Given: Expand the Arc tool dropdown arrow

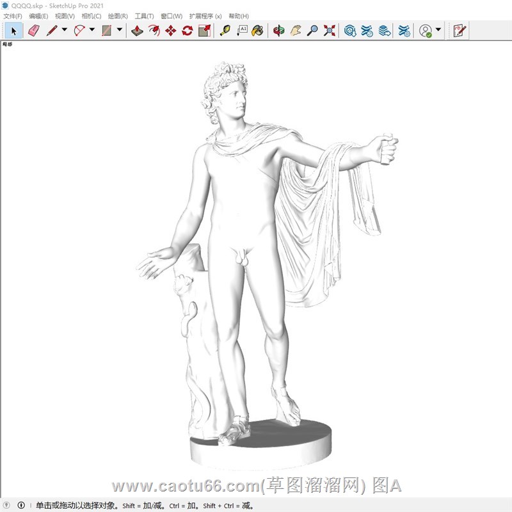Looking at the screenshot, I should click(x=92, y=30).
